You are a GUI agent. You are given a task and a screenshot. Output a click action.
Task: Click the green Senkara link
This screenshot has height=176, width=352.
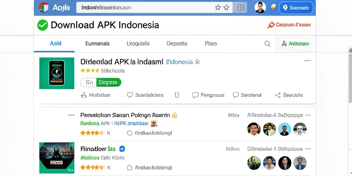coord(90,123)
